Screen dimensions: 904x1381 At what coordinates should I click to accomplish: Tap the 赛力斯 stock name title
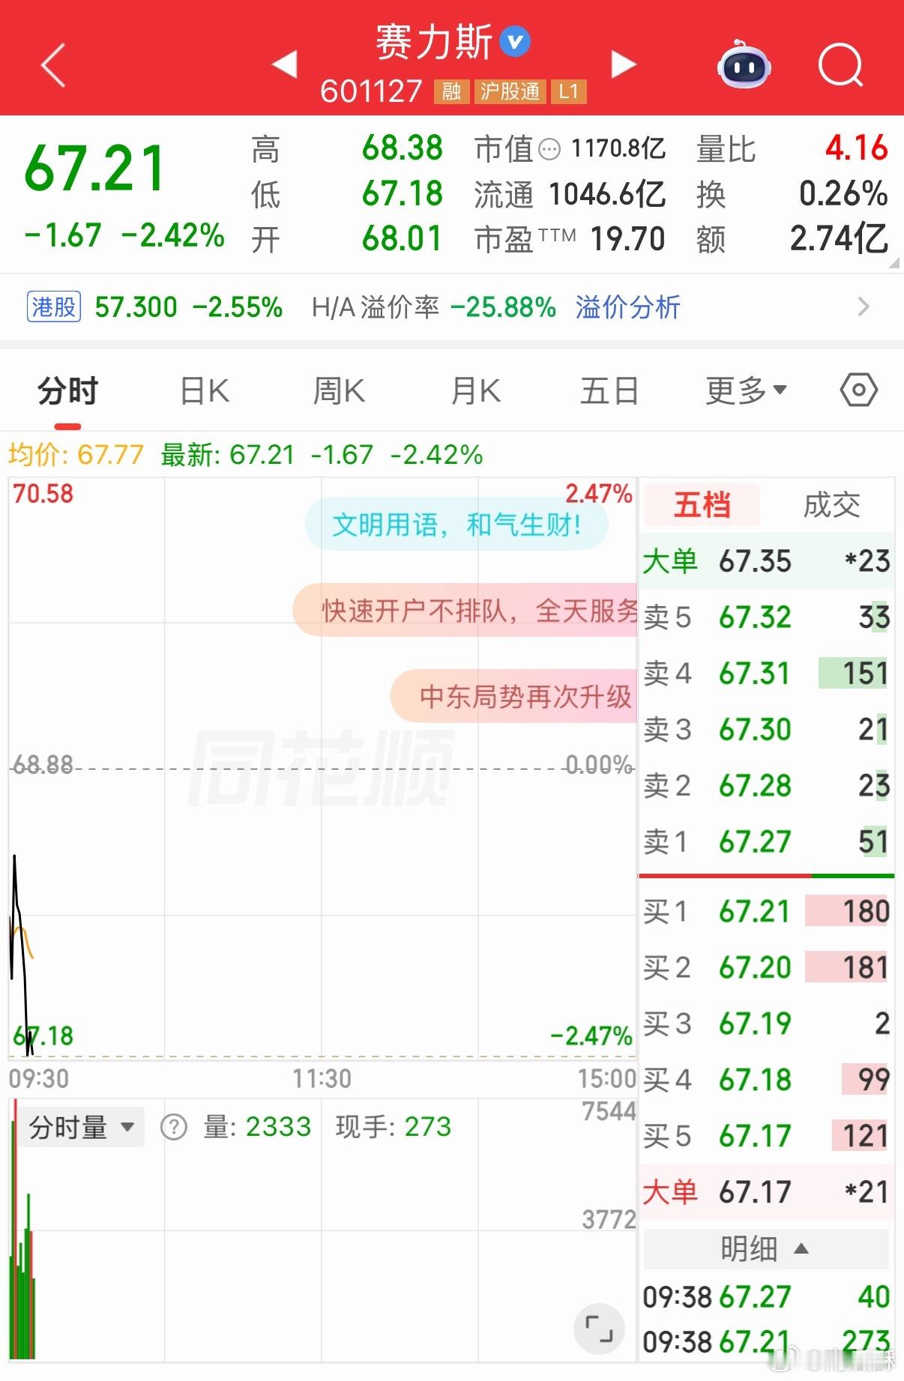coord(433,42)
